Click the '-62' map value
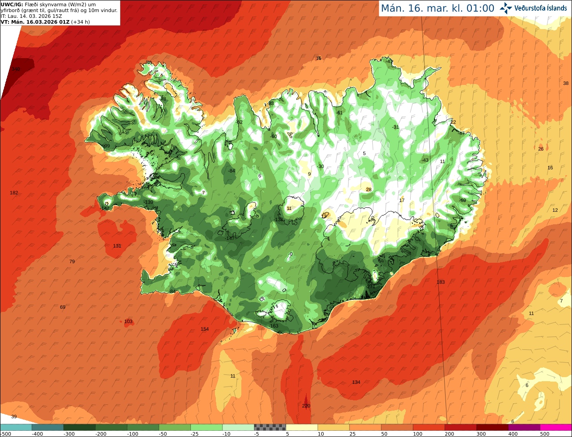 coord(239,122)
